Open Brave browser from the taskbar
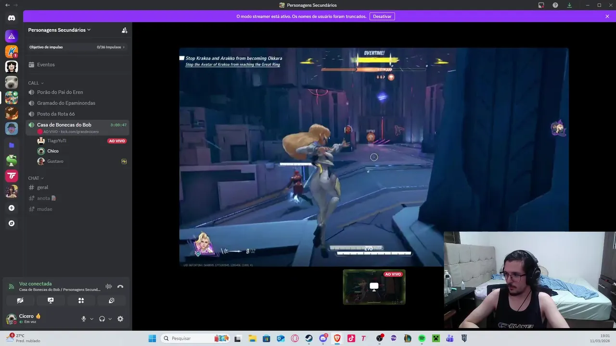This screenshot has height=346, width=616. [x=337, y=338]
